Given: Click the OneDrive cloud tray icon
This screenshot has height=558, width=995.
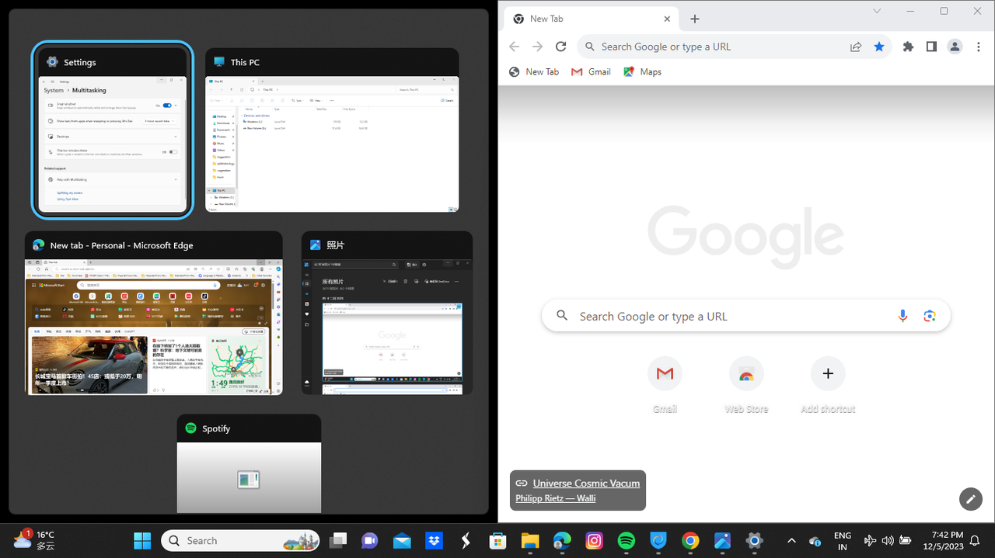Looking at the screenshot, I should pyautogui.click(x=815, y=541).
